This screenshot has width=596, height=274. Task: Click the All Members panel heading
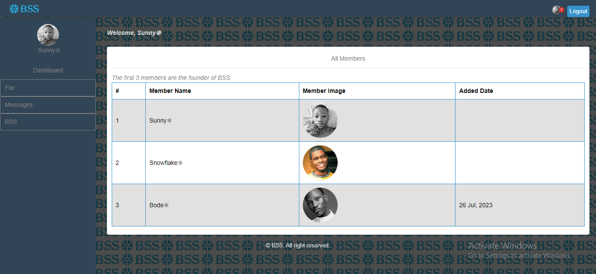348,58
